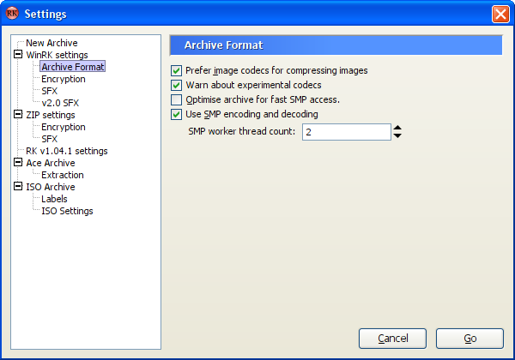Click the SMP worker thread count field
This screenshot has height=360, width=515.
347,132
